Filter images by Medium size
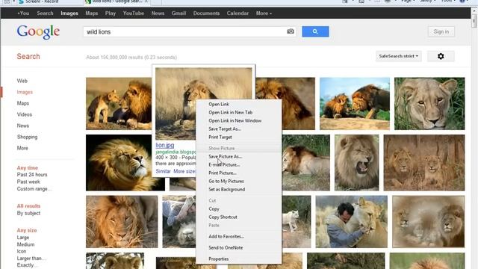The width and height of the screenshot is (478, 269). 25,244
